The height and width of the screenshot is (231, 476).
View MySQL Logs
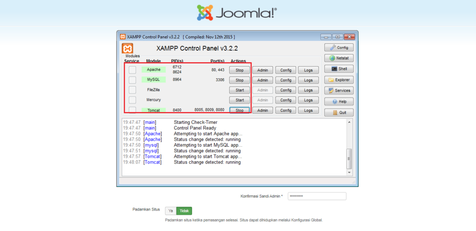309,80
